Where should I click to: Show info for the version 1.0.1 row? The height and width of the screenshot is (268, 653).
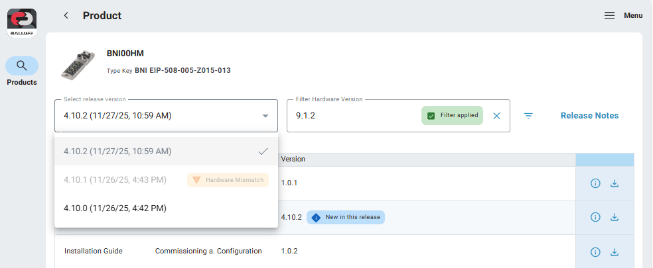pyautogui.click(x=595, y=183)
